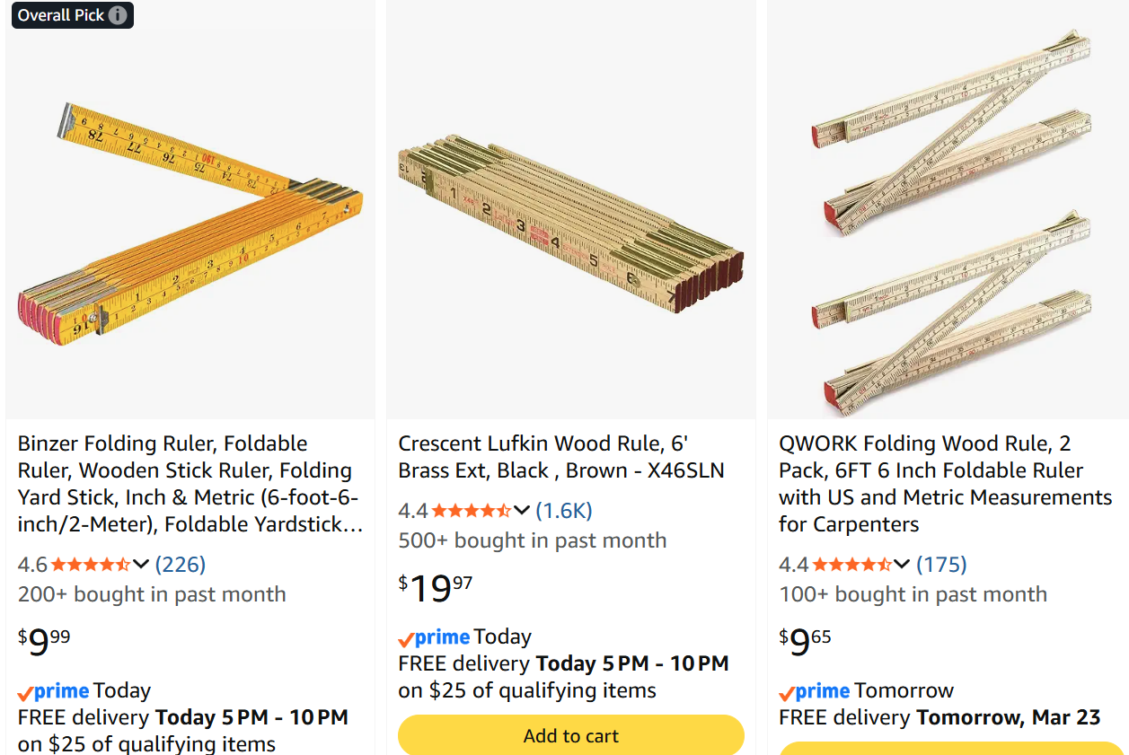
Task: Expand QWORK 4.4 rating breakdown chevron
Action: click(x=902, y=565)
